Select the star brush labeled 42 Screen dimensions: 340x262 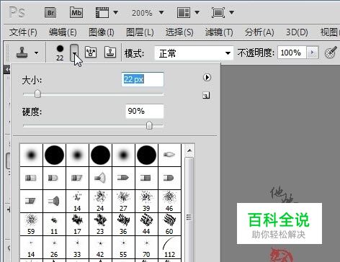100,247
